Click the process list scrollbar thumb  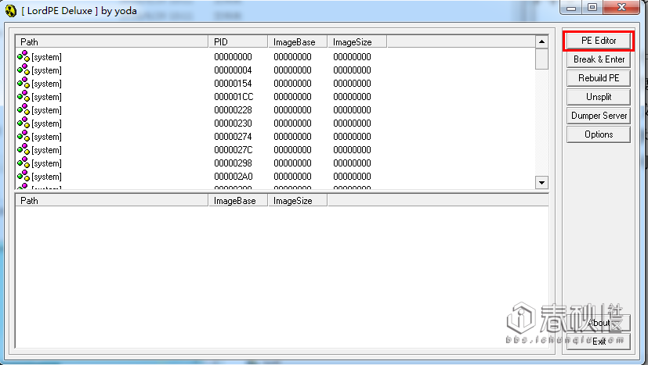point(541,59)
